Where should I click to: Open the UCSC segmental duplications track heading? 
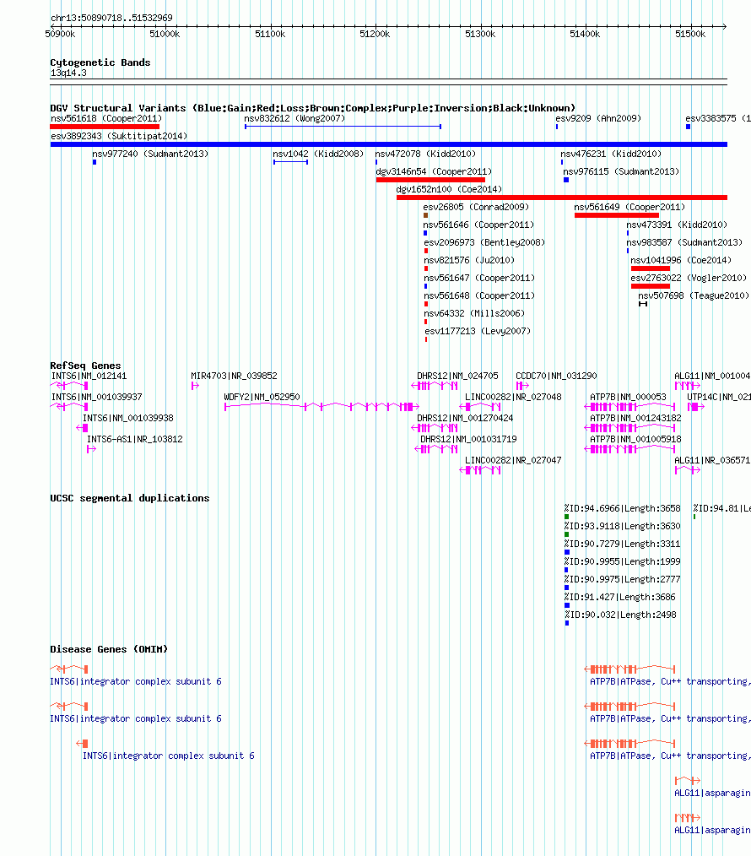click(129, 498)
